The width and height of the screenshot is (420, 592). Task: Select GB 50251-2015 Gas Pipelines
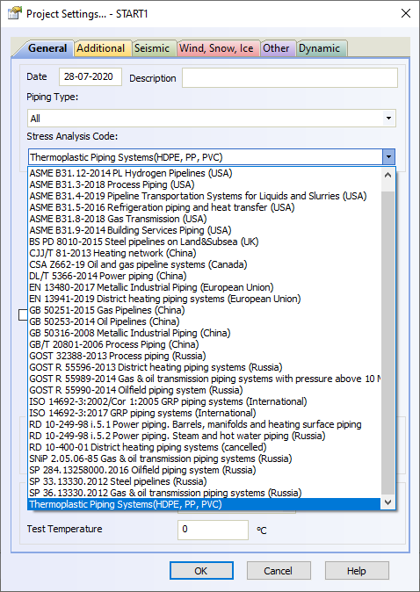coord(204,310)
